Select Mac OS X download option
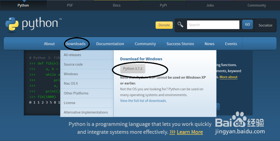 click(x=71, y=83)
